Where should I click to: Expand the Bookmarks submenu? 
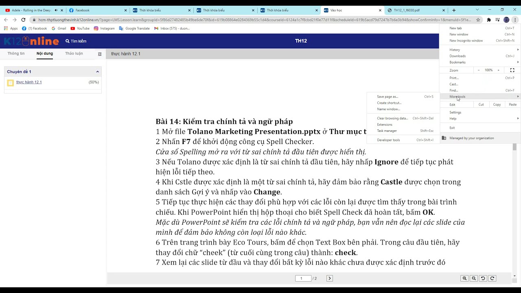(480, 62)
